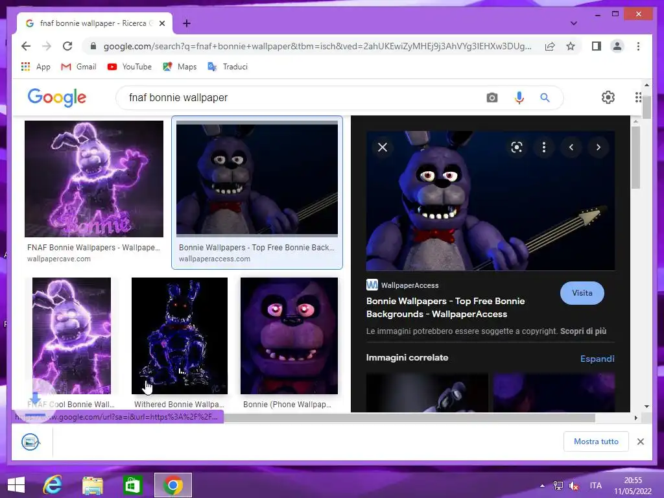The height and width of the screenshot is (498, 664).
Task: Go forward in browser history
Action: click(47, 46)
